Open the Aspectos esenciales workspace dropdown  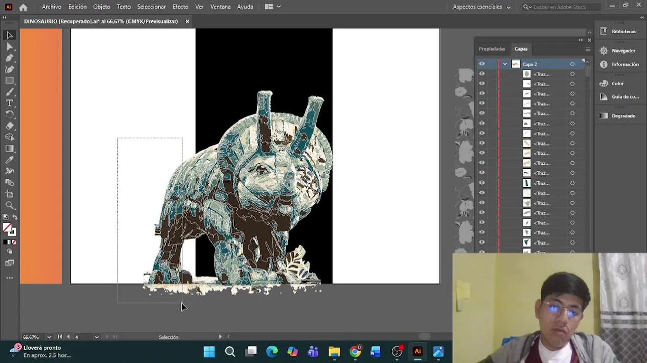[x=482, y=7]
